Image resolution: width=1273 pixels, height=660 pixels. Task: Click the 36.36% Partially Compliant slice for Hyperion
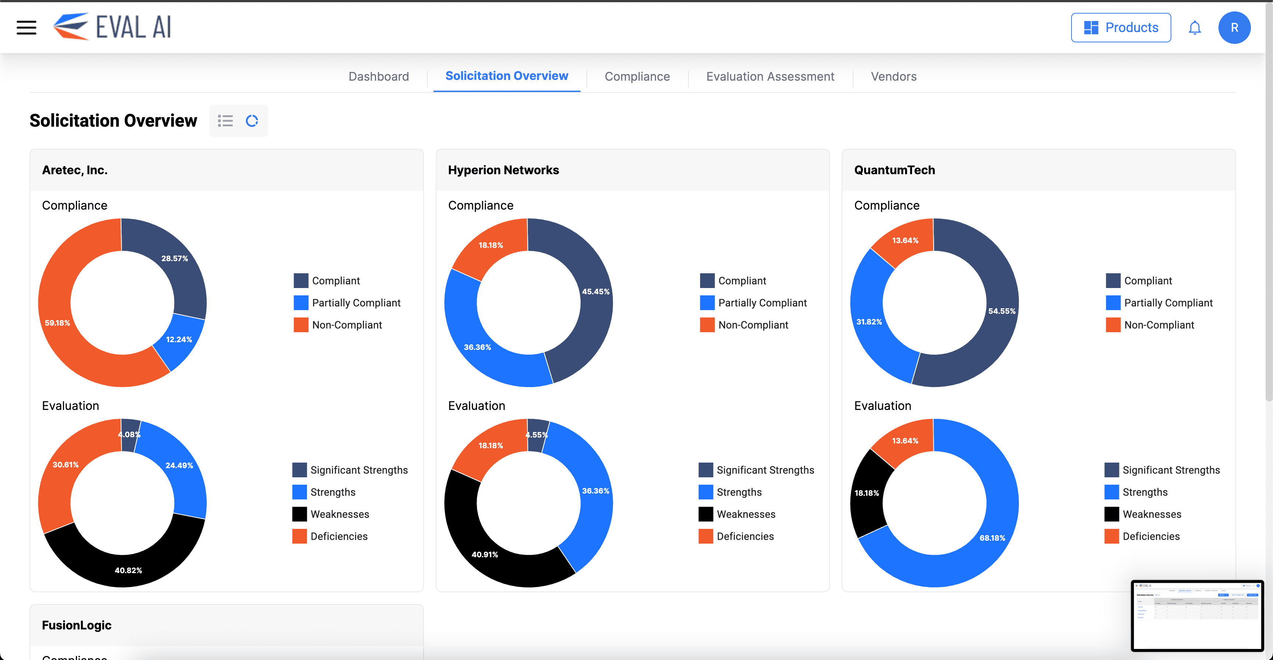click(477, 347)
